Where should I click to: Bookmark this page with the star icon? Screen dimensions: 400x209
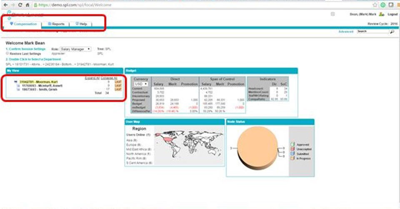(375, 5)
